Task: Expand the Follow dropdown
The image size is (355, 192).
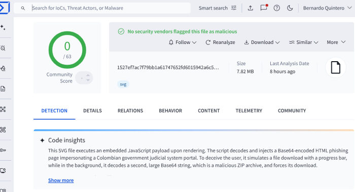Action: coord(183,42)
